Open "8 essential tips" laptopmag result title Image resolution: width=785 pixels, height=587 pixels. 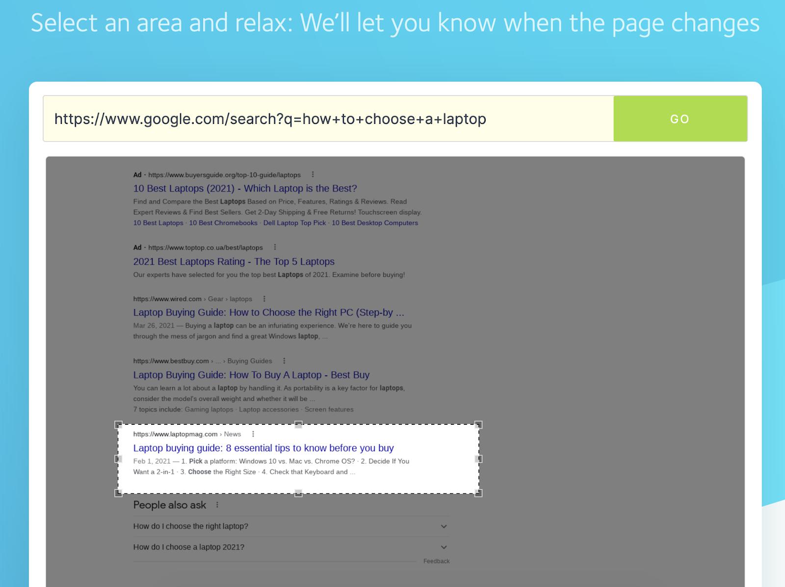coord(263,448)
